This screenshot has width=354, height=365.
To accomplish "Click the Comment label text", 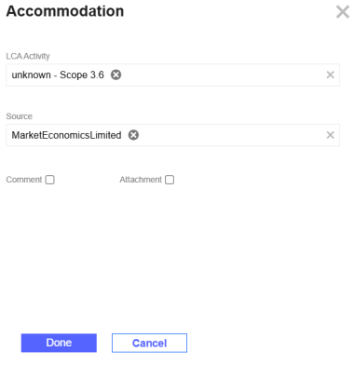I will 24,180.
